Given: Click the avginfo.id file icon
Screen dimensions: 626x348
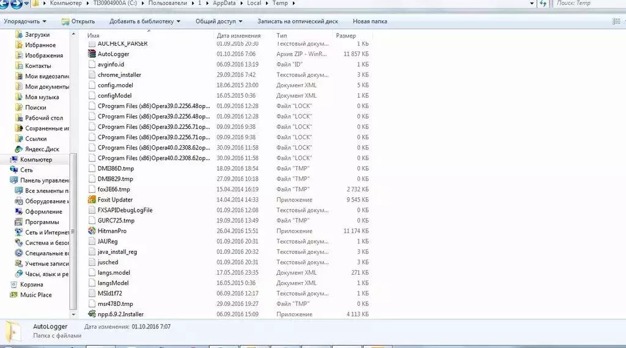Looking at the screenshot, I should pyautogui.click(x=92, y=64).
